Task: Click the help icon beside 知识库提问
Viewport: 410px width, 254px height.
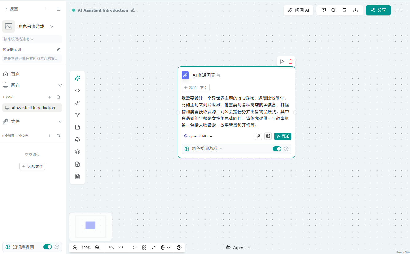Action: (x=57, y=247)
